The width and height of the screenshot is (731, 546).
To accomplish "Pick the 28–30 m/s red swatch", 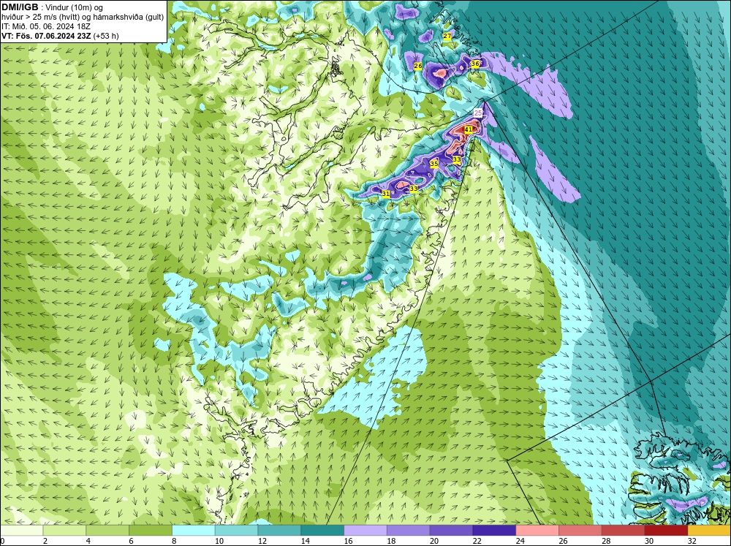I will pos(623,530).
